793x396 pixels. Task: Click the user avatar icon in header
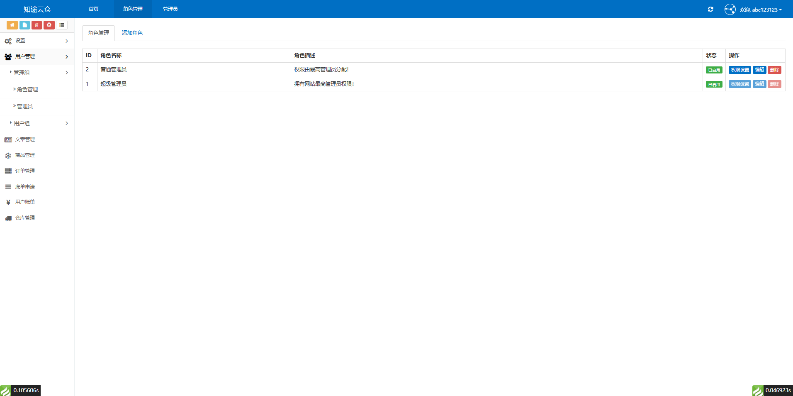(730, 9)
